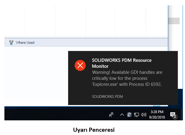Click the 9/20/2018 date in tray

click(157, 117)
